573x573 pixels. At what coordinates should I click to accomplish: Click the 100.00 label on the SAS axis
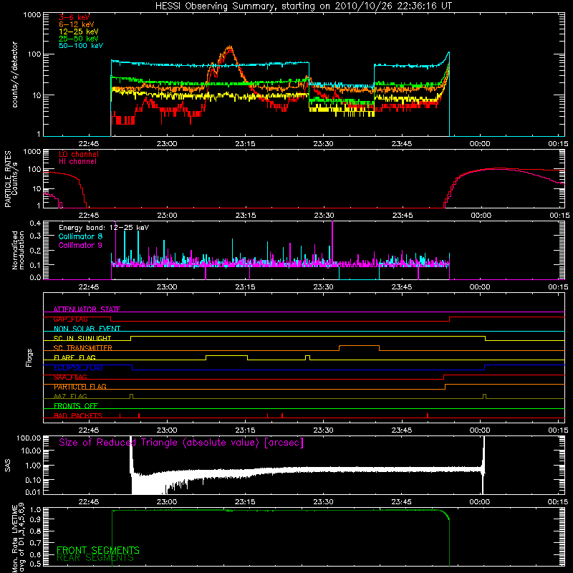coord(29,438)
